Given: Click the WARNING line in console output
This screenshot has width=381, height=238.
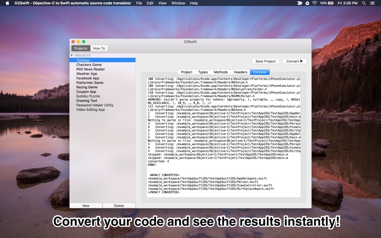Looking at the screenshot, I should (x=224, y=99).
